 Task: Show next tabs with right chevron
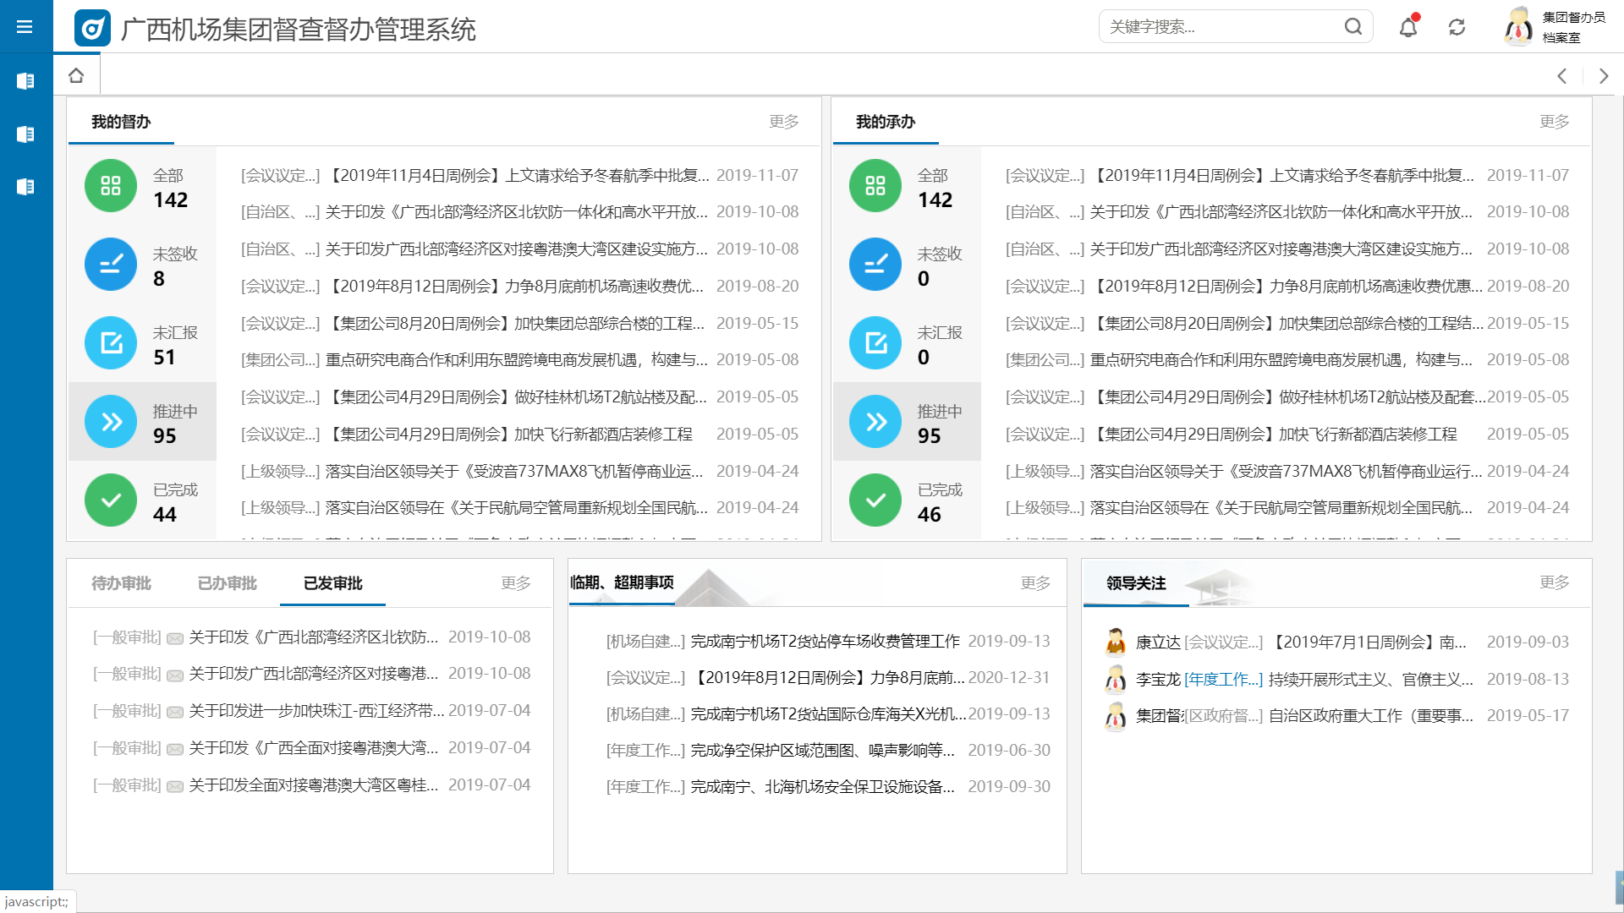click(1604, 76)
